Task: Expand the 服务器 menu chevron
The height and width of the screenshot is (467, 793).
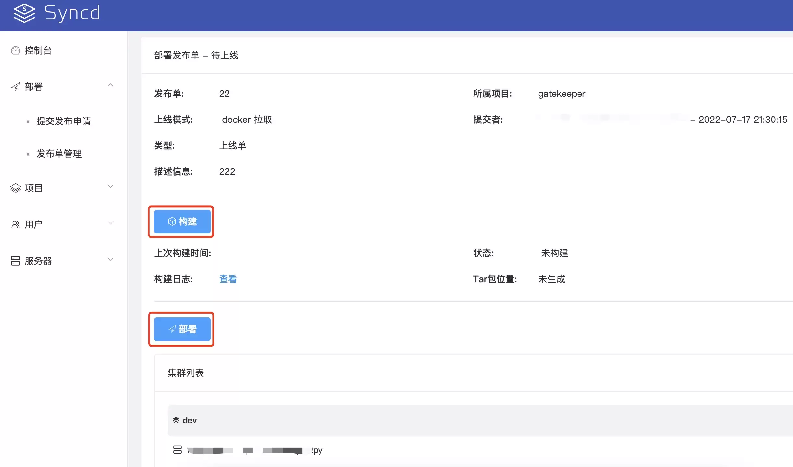Action: coord(110,259)
